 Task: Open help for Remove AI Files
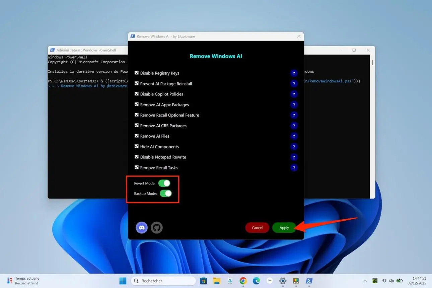point(294,136)
